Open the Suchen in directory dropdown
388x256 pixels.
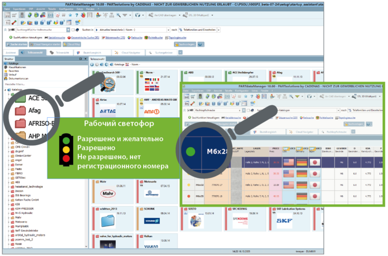coord(168,30)
